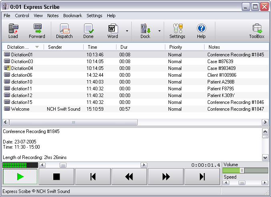Viewport: 271px width, 197px height.
Task: Expand the Dock button dropdown arrow
Action: [x=160, y=31]
